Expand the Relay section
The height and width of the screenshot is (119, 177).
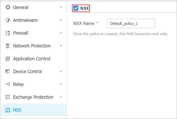pyautogui.click(x=61, y=84)
